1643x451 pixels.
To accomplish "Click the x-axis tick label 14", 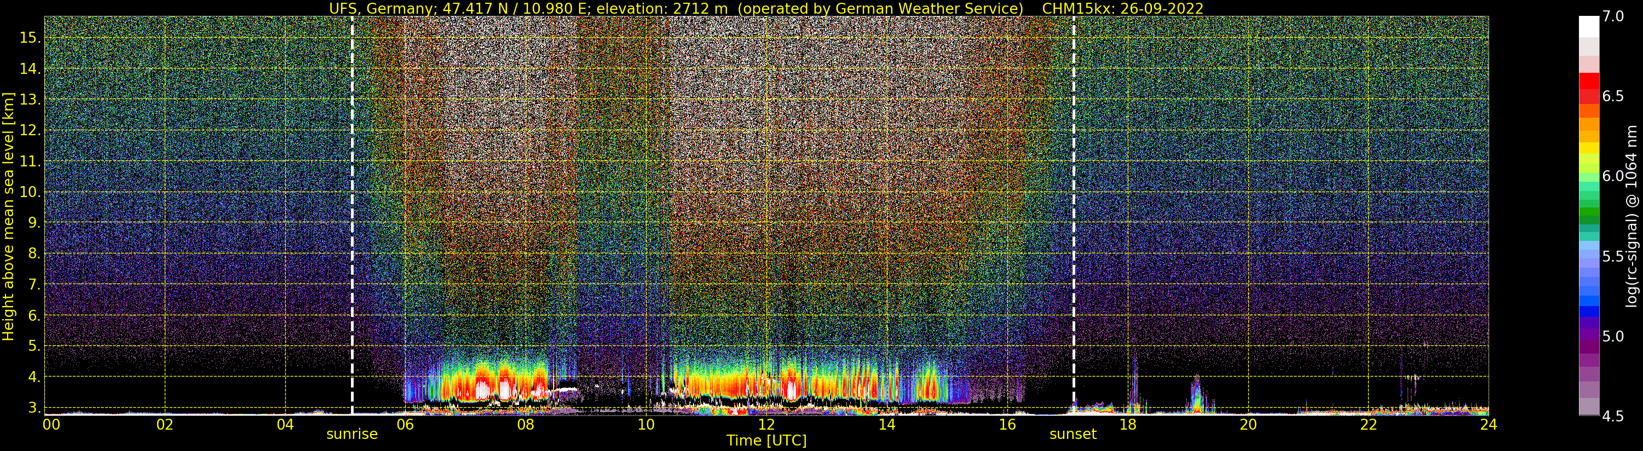I will (887, 424).
